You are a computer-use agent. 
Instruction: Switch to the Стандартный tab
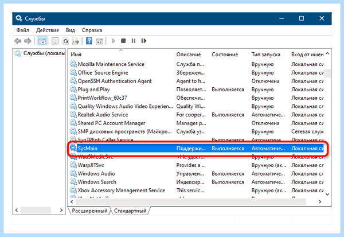pos(130,211)
